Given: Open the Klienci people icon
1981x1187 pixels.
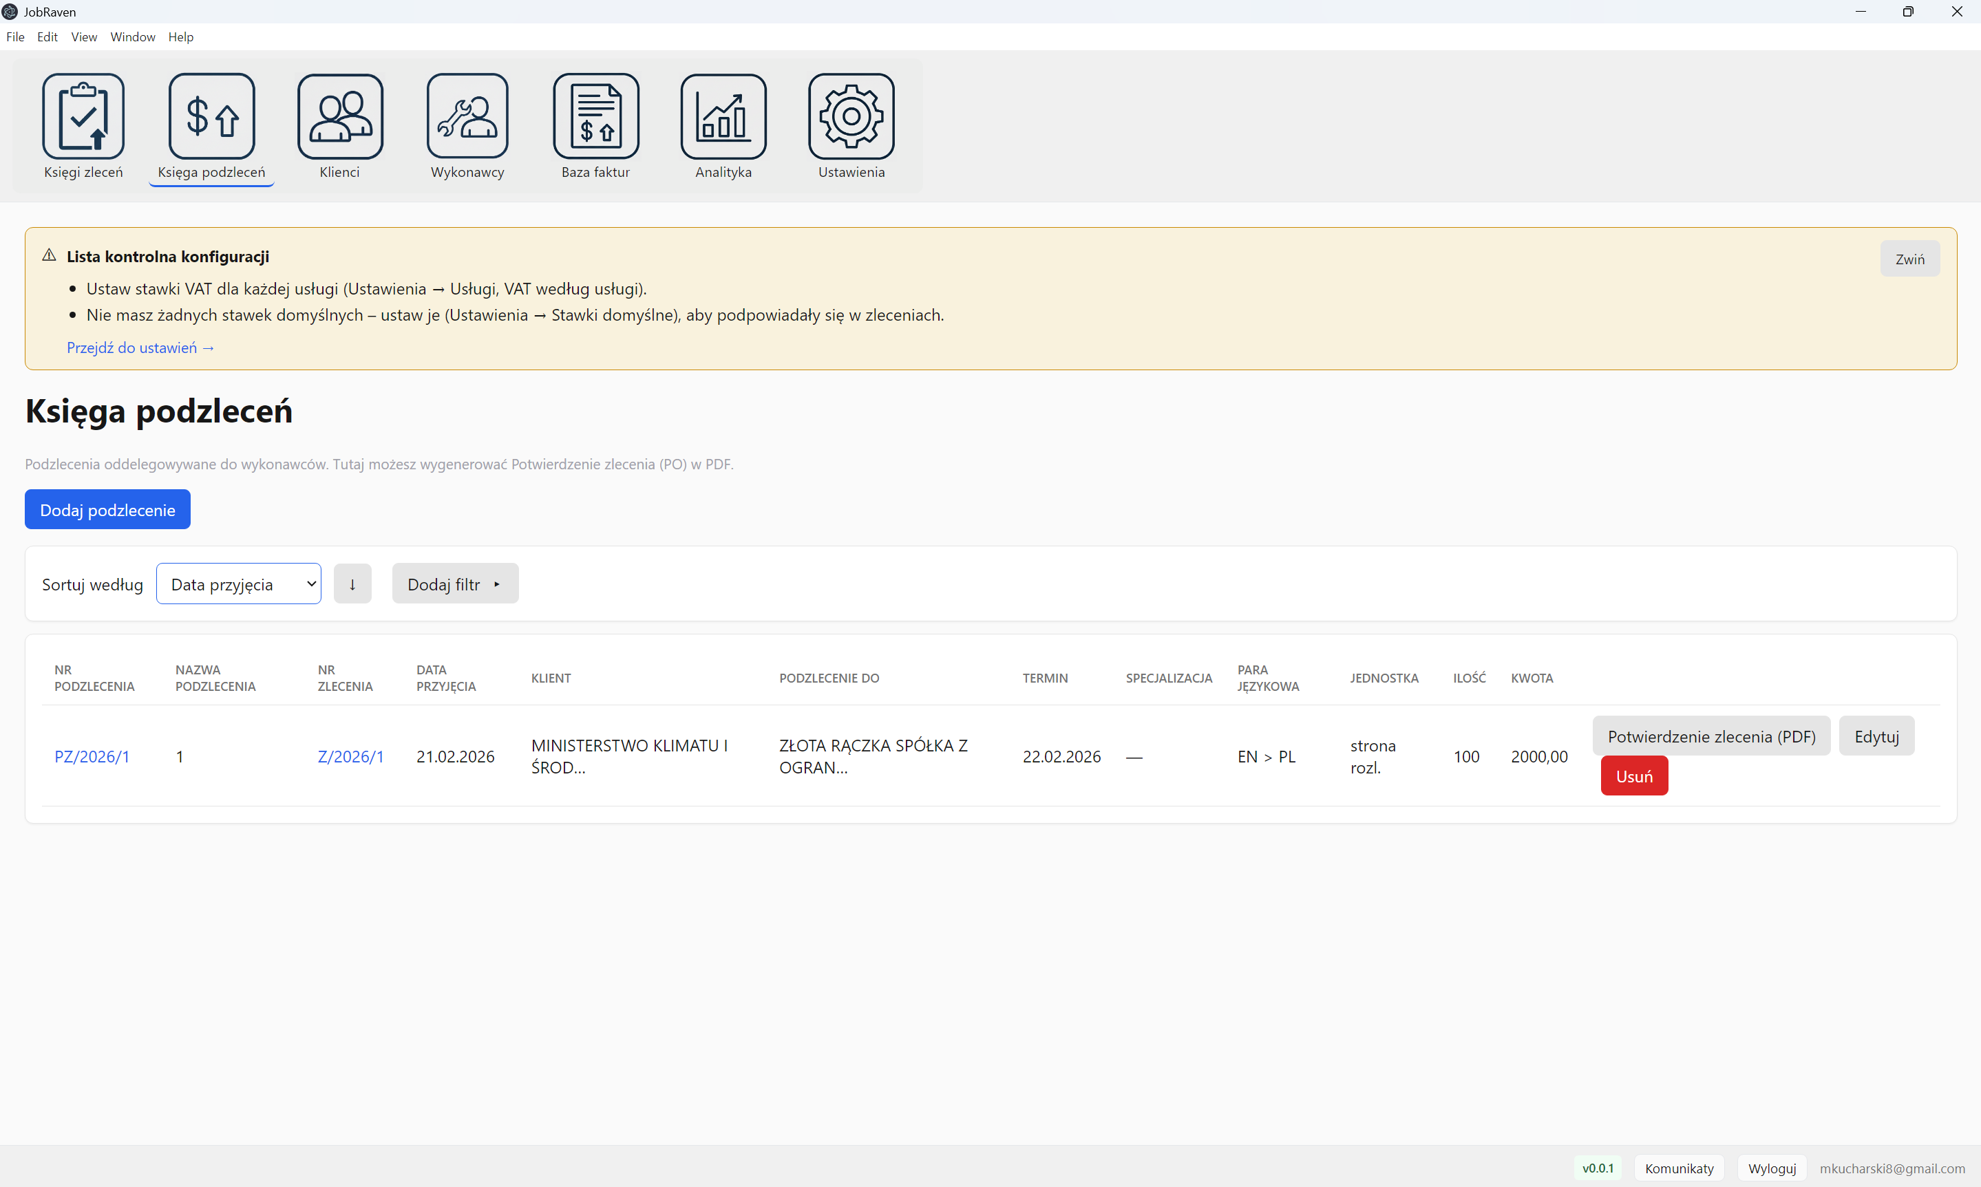Looking at the screenshot, I should pyautogui.click(x=339, y=117).
